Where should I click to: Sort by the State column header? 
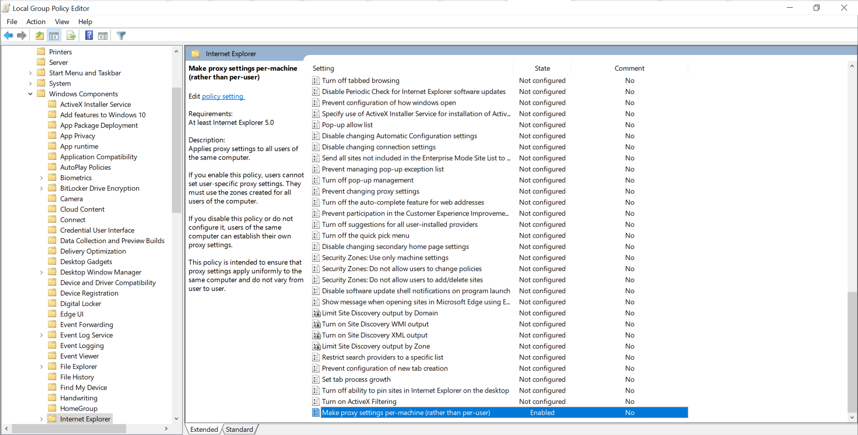pos(542,68)
